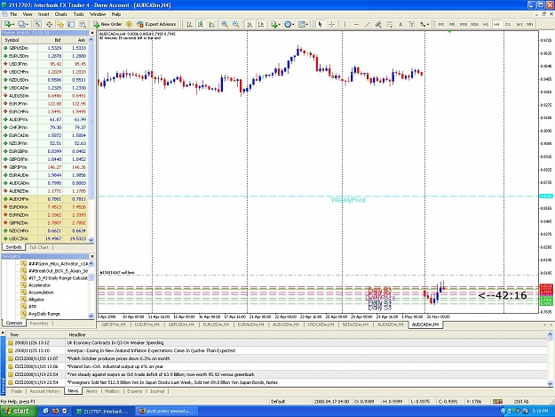Select the Alligator indicator in Navigator
This screenshot has height=417, width=555.
(x=36, y=300)
